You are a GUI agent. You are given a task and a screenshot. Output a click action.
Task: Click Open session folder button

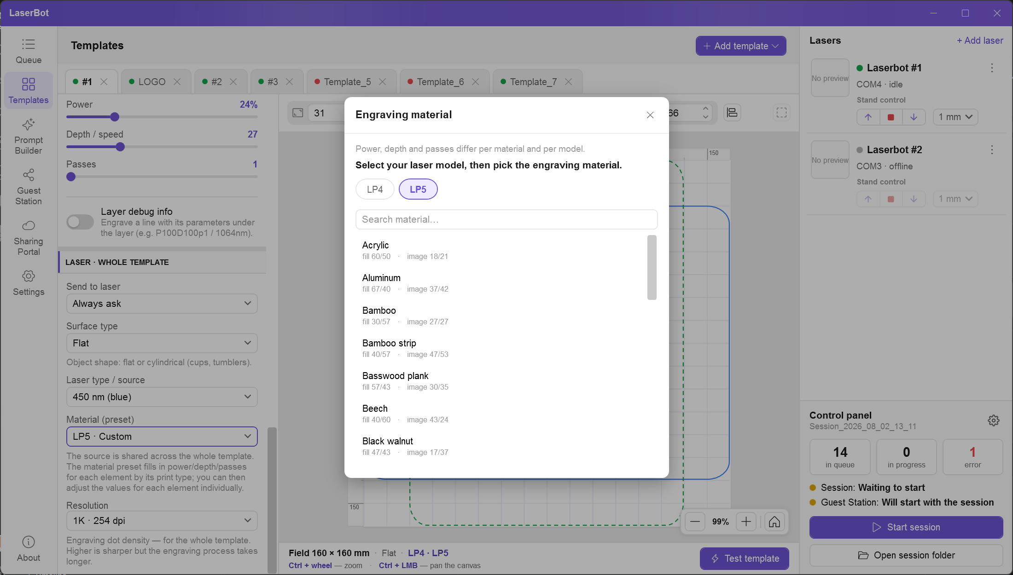coord(906,556)
